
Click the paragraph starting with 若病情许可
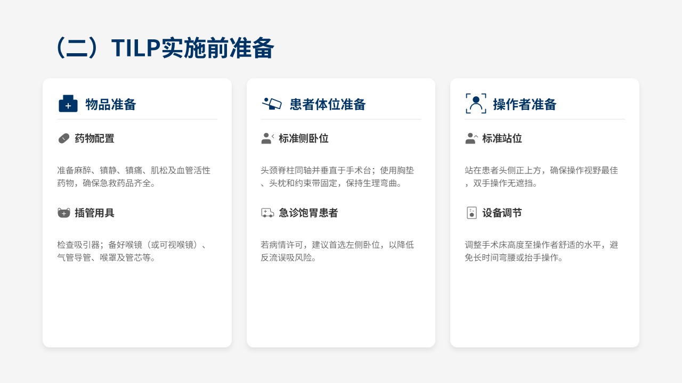click(x=337, y=251)
